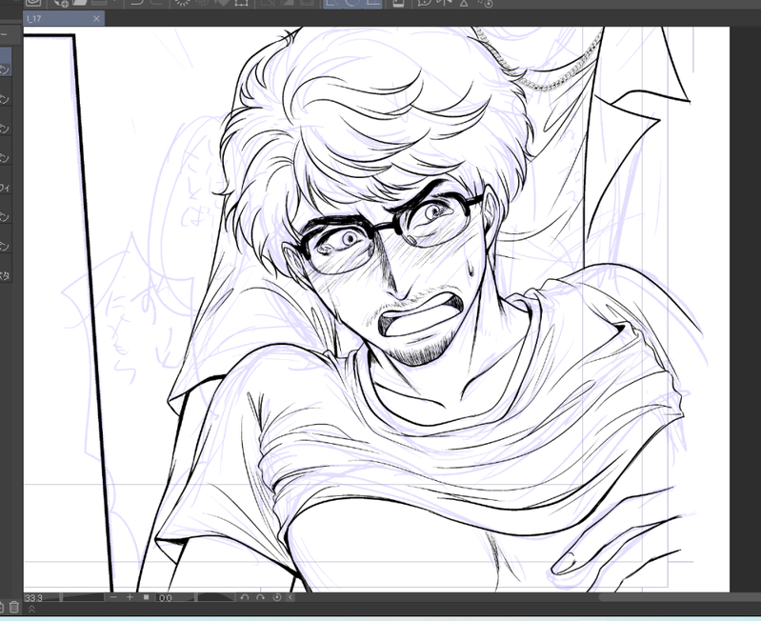This screenshot has width=761, height=621.
Task: Toggle Snap to Grid
Action: click(372, 3)
